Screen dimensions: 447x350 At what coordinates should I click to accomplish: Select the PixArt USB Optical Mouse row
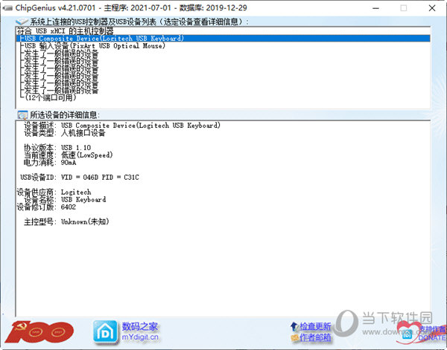point(223,46)
